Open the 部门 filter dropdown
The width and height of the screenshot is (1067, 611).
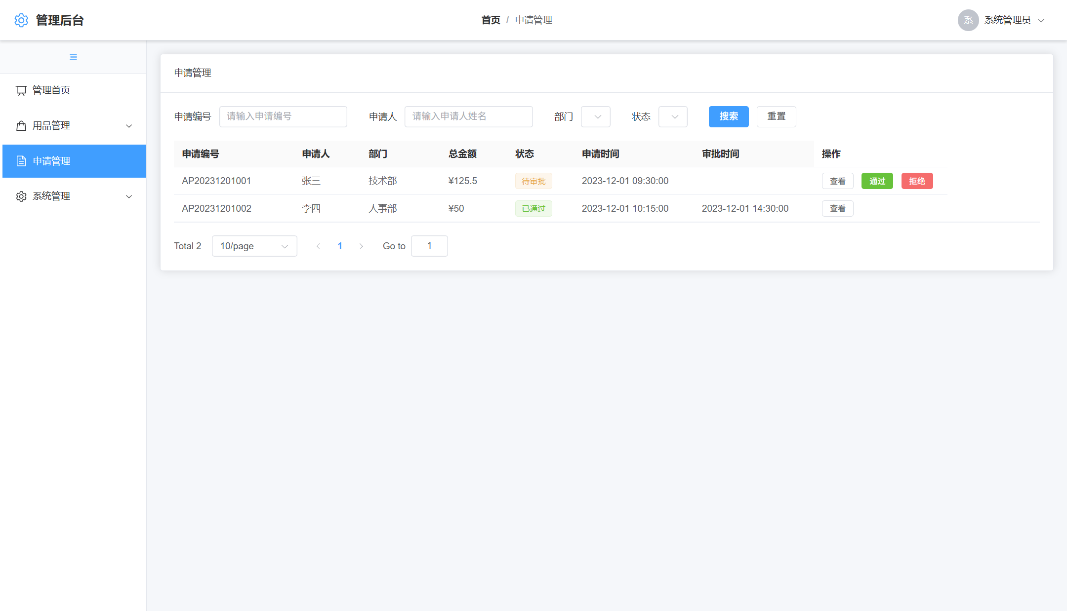click(x=596, y=117)
